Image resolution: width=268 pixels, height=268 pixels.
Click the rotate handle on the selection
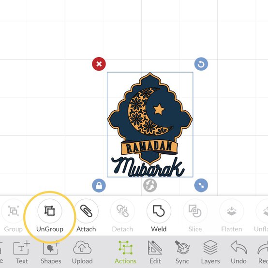201,64
